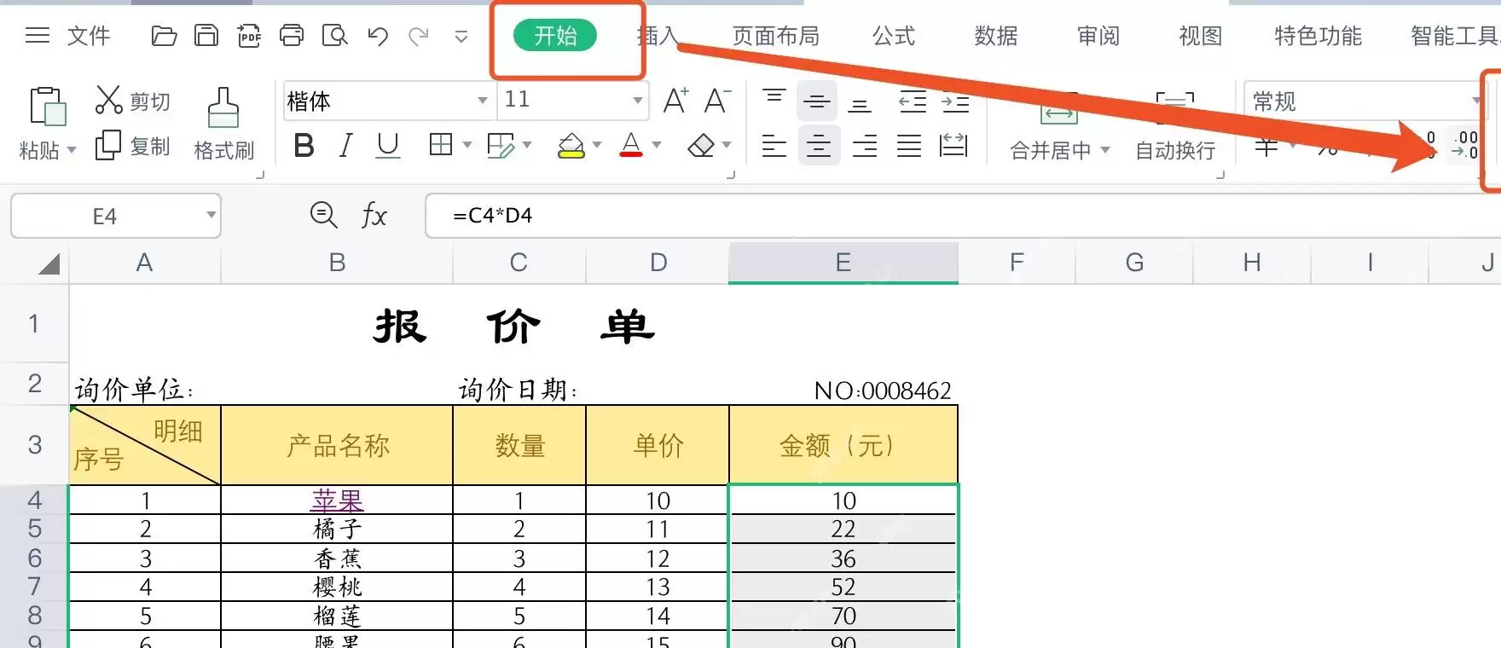Decrease indent icon in alignment group

pos(913,102)
